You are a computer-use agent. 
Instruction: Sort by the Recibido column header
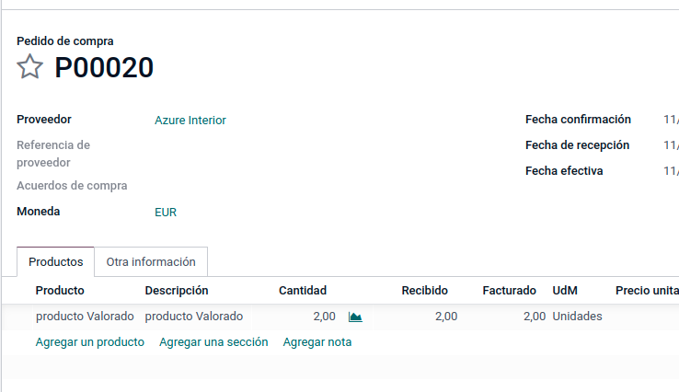pos(424,290)
